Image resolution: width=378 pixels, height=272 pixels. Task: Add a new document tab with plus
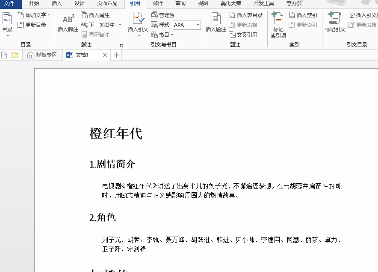click(116, 55)
